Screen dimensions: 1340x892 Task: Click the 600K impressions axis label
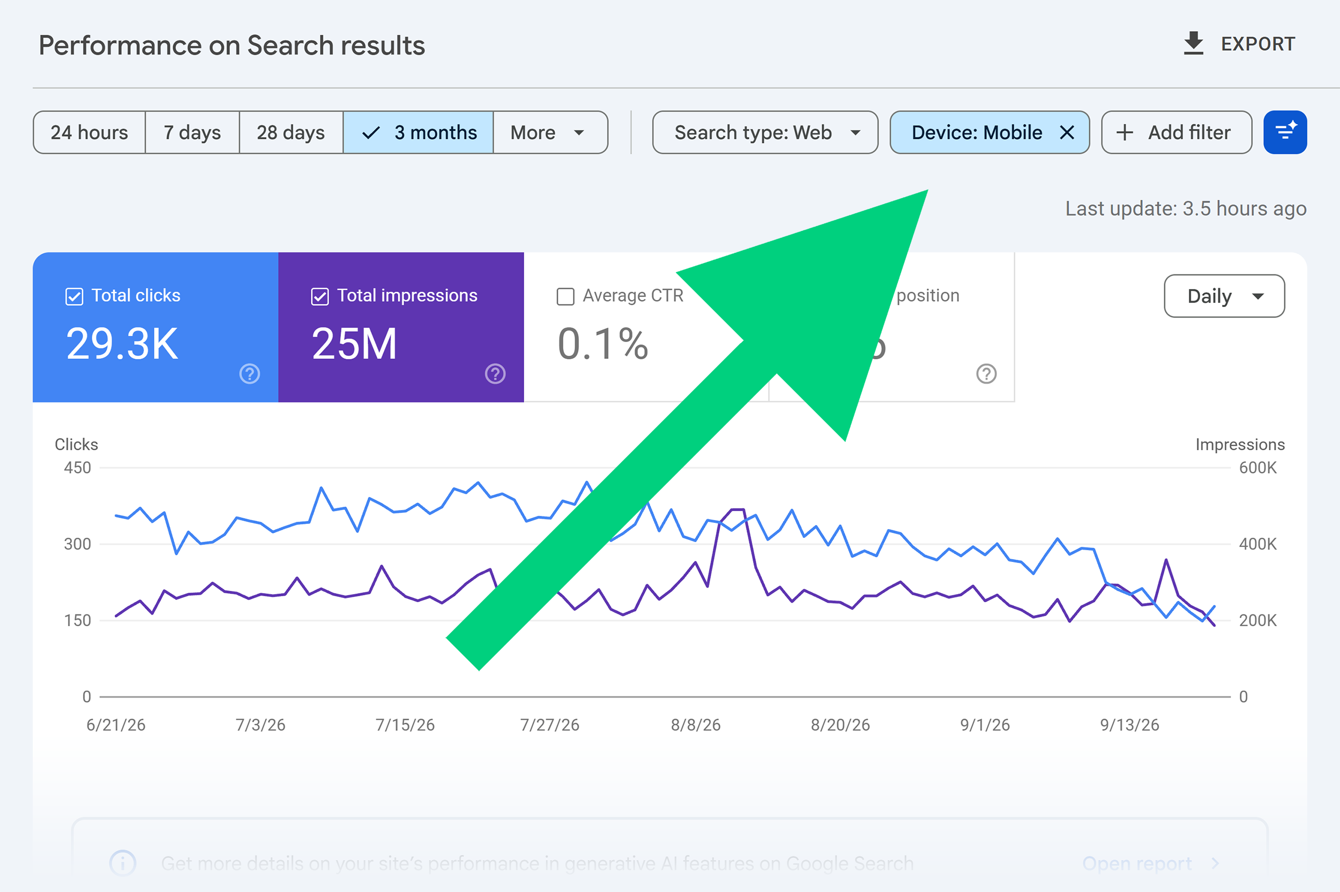pos(1257,468)
